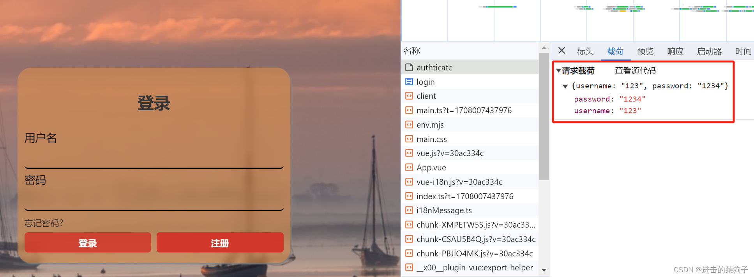The height and width of the screenshot is (277, 754).
Task: Select the index.ts?t=1708007437976 request
Action: 470,196
